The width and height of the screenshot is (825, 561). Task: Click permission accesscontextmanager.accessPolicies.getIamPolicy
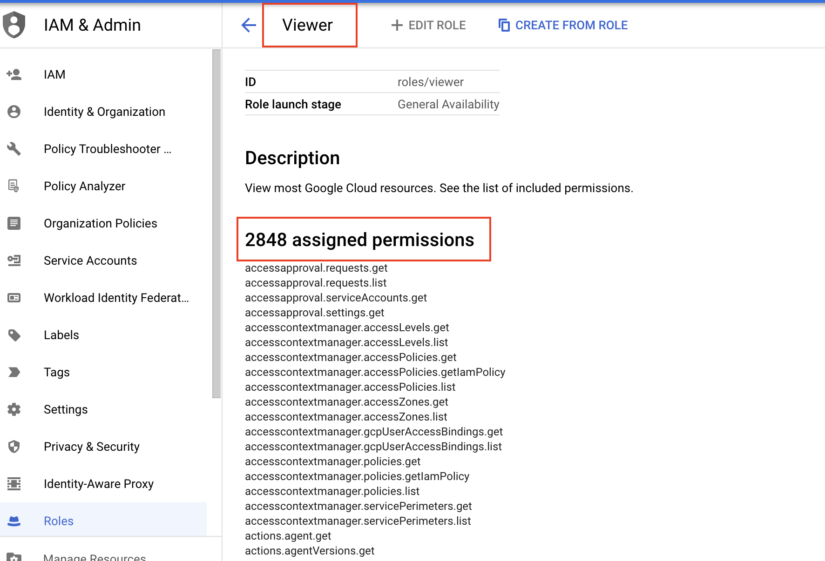click(375, 372)
